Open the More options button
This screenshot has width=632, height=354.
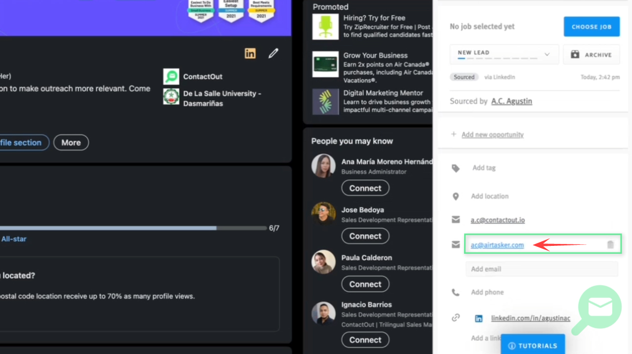click(71, 143)
